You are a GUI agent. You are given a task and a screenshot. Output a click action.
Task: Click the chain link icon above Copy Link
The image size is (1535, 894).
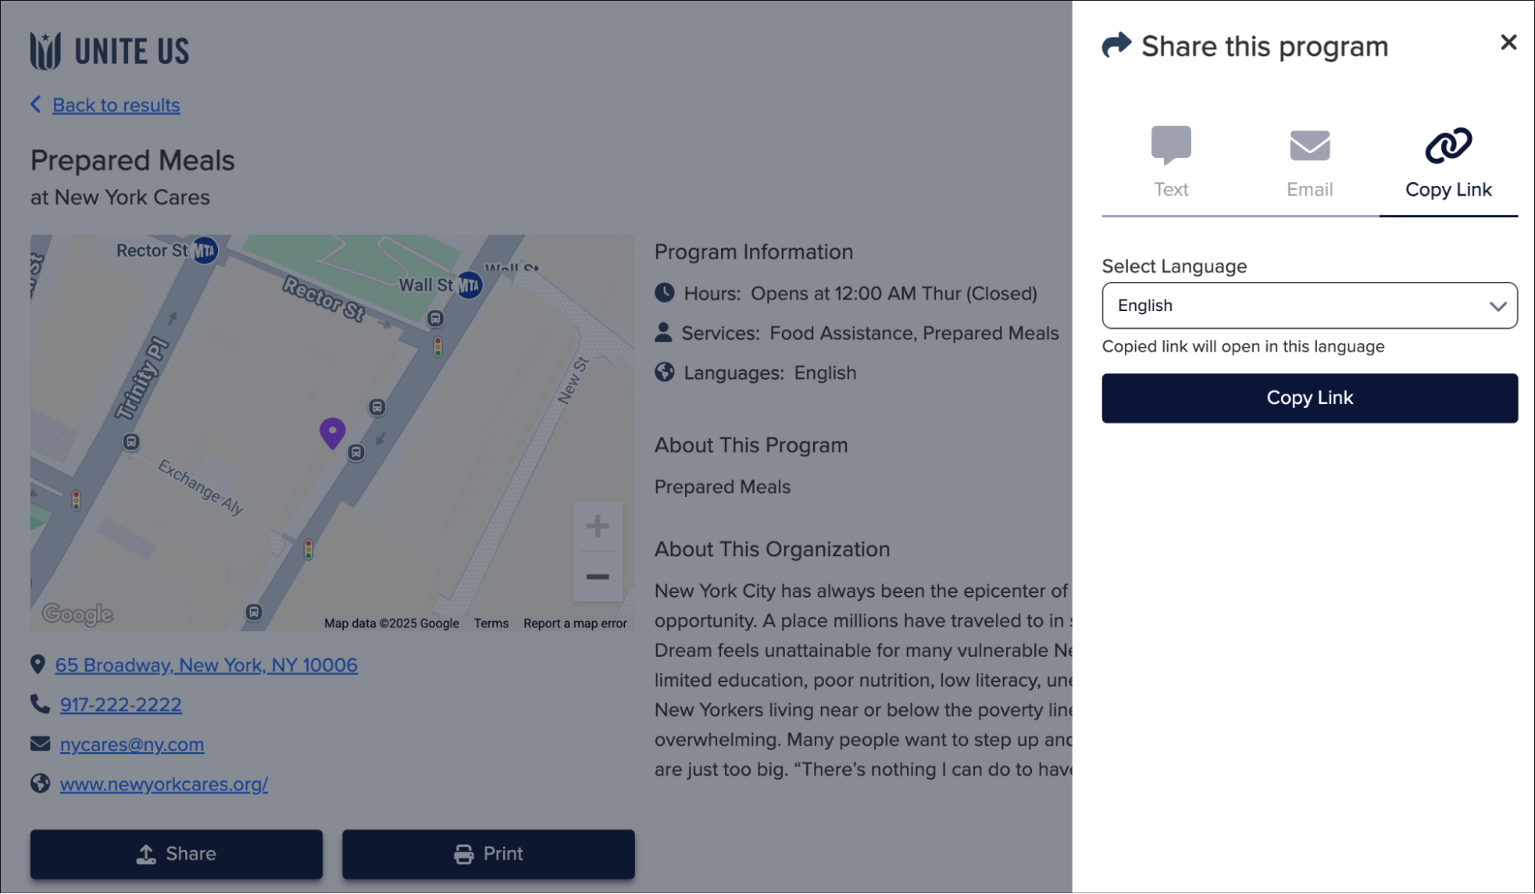pyautogui.click(x=1448, y=144)
